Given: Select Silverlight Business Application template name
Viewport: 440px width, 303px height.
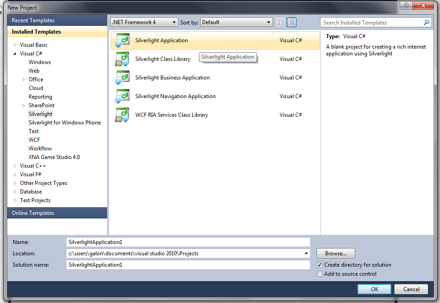Looking at the screenshot, I should pos(172,78).
